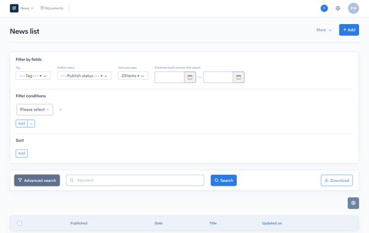Open the start date calendar picker icon

190,77
